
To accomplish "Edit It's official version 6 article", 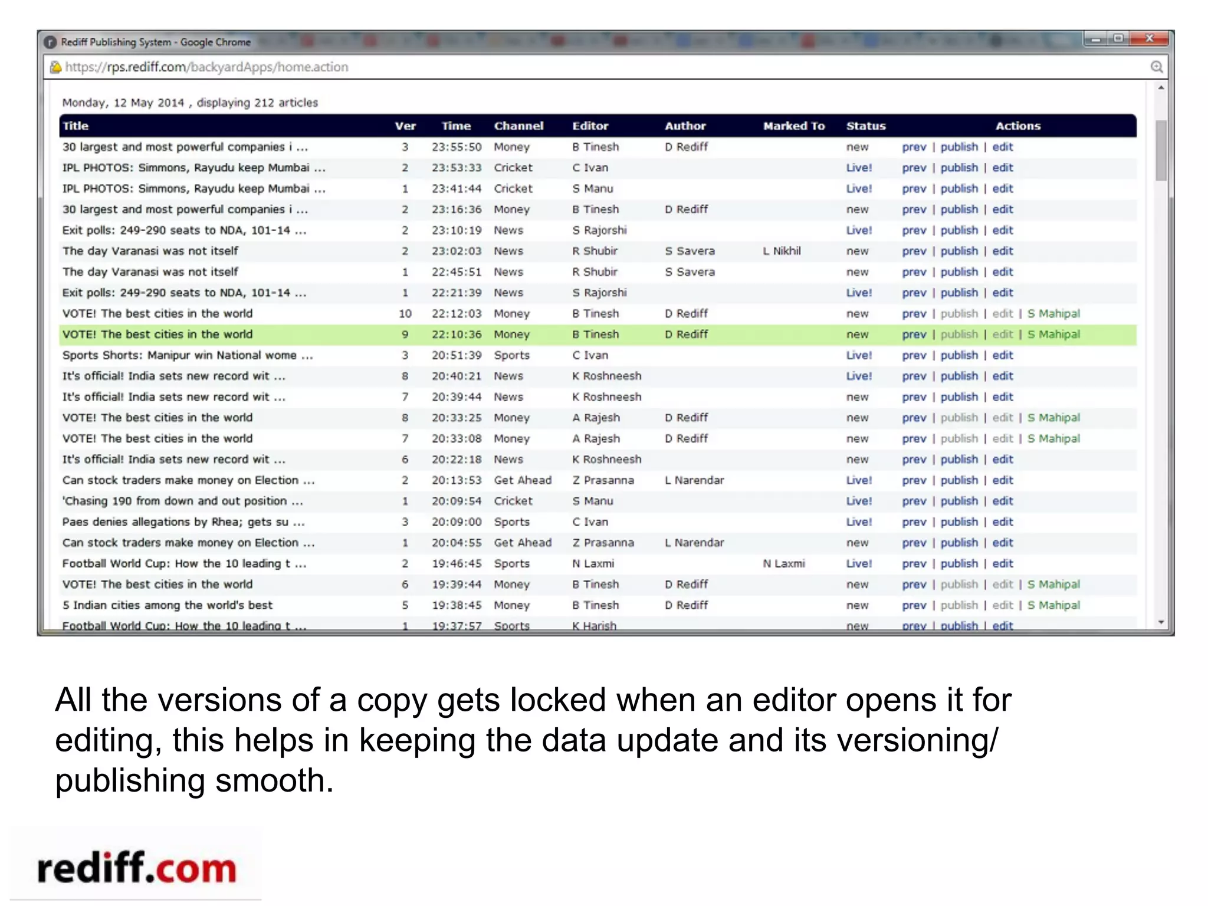I will [1002, 459].
